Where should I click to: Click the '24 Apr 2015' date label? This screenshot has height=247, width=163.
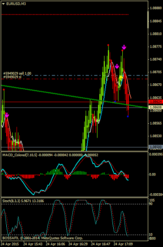(x=10, y=244)
